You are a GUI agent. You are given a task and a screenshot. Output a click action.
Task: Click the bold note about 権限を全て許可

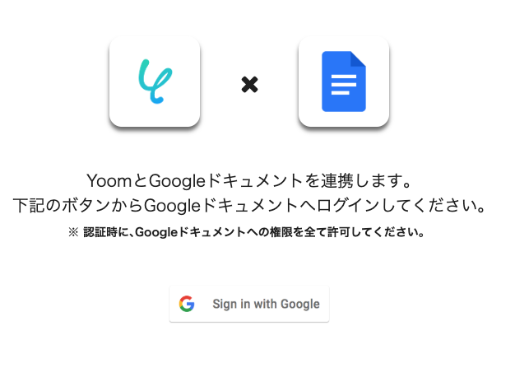click(x=247, y=232)
